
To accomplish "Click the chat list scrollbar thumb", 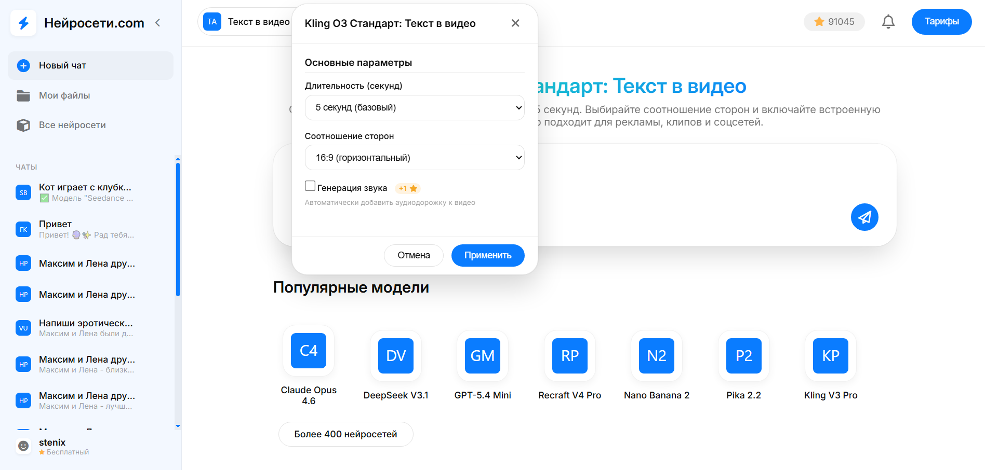I will [x=178, y=229].
